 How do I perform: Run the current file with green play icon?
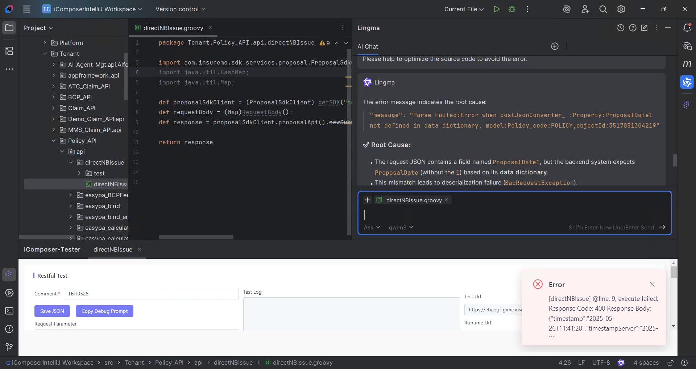tap(497, 9)
